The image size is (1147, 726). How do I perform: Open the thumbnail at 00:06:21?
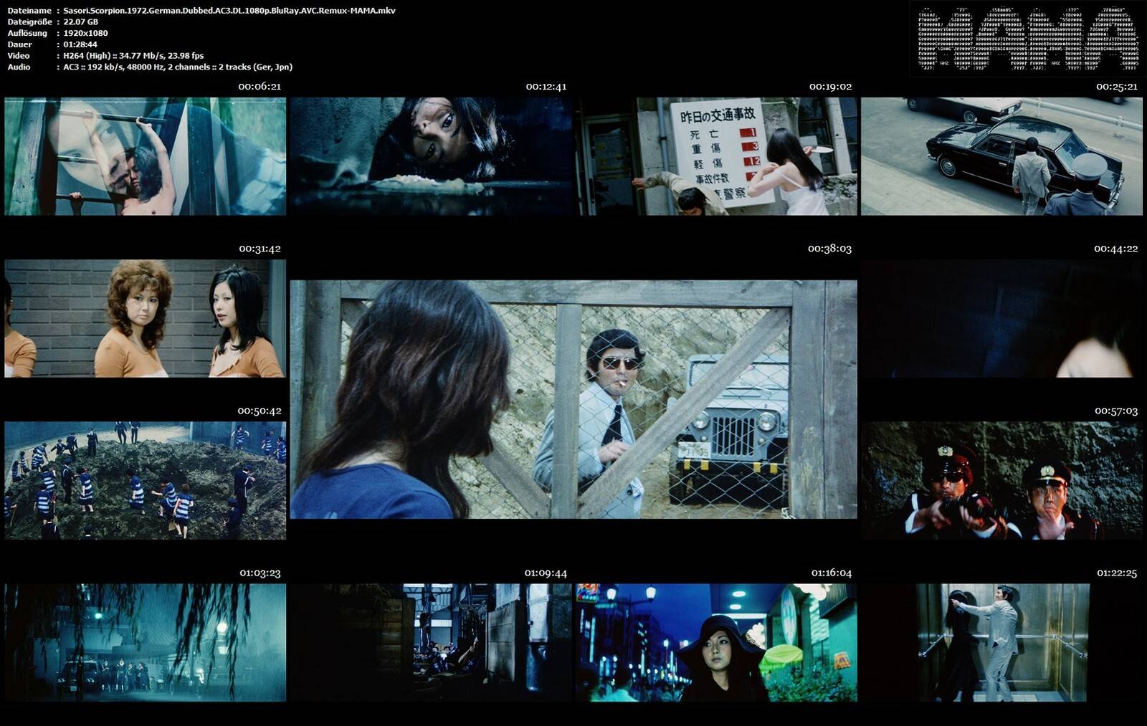tap(146, 156)
